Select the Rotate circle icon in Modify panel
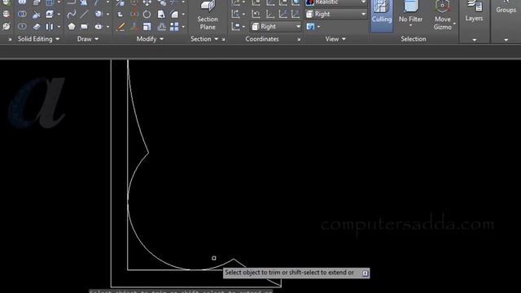521x293 pixels. (147, 15)
